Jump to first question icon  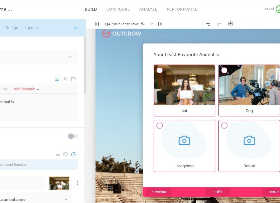(97, 24)
